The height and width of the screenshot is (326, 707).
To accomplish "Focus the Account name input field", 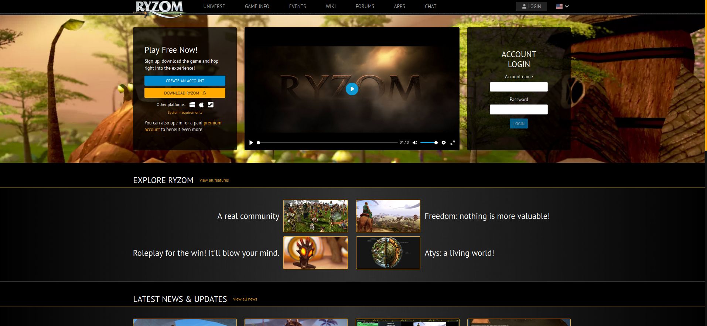I will pyautogui.click(x=519, y=87).
